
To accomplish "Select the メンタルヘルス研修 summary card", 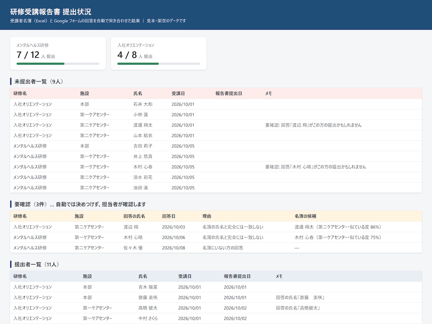I will [x=58, y=53].
